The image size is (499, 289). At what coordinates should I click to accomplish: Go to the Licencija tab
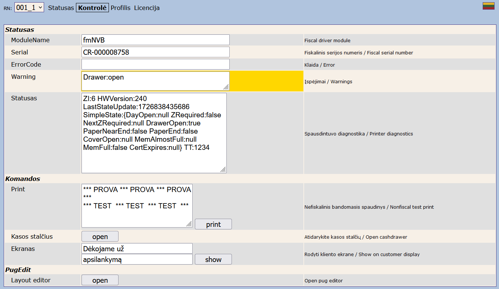coord(147,8)
